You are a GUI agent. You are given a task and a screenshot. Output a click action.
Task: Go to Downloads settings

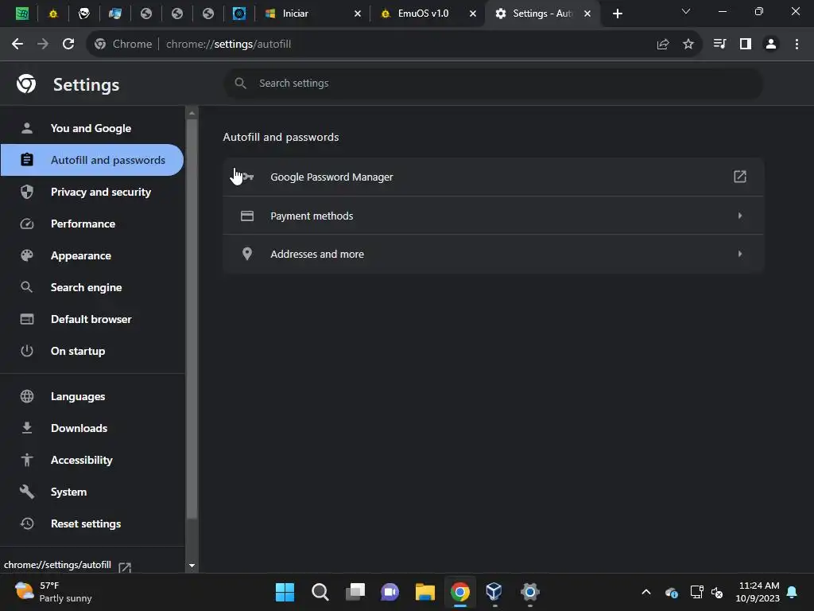coord(92,428)
